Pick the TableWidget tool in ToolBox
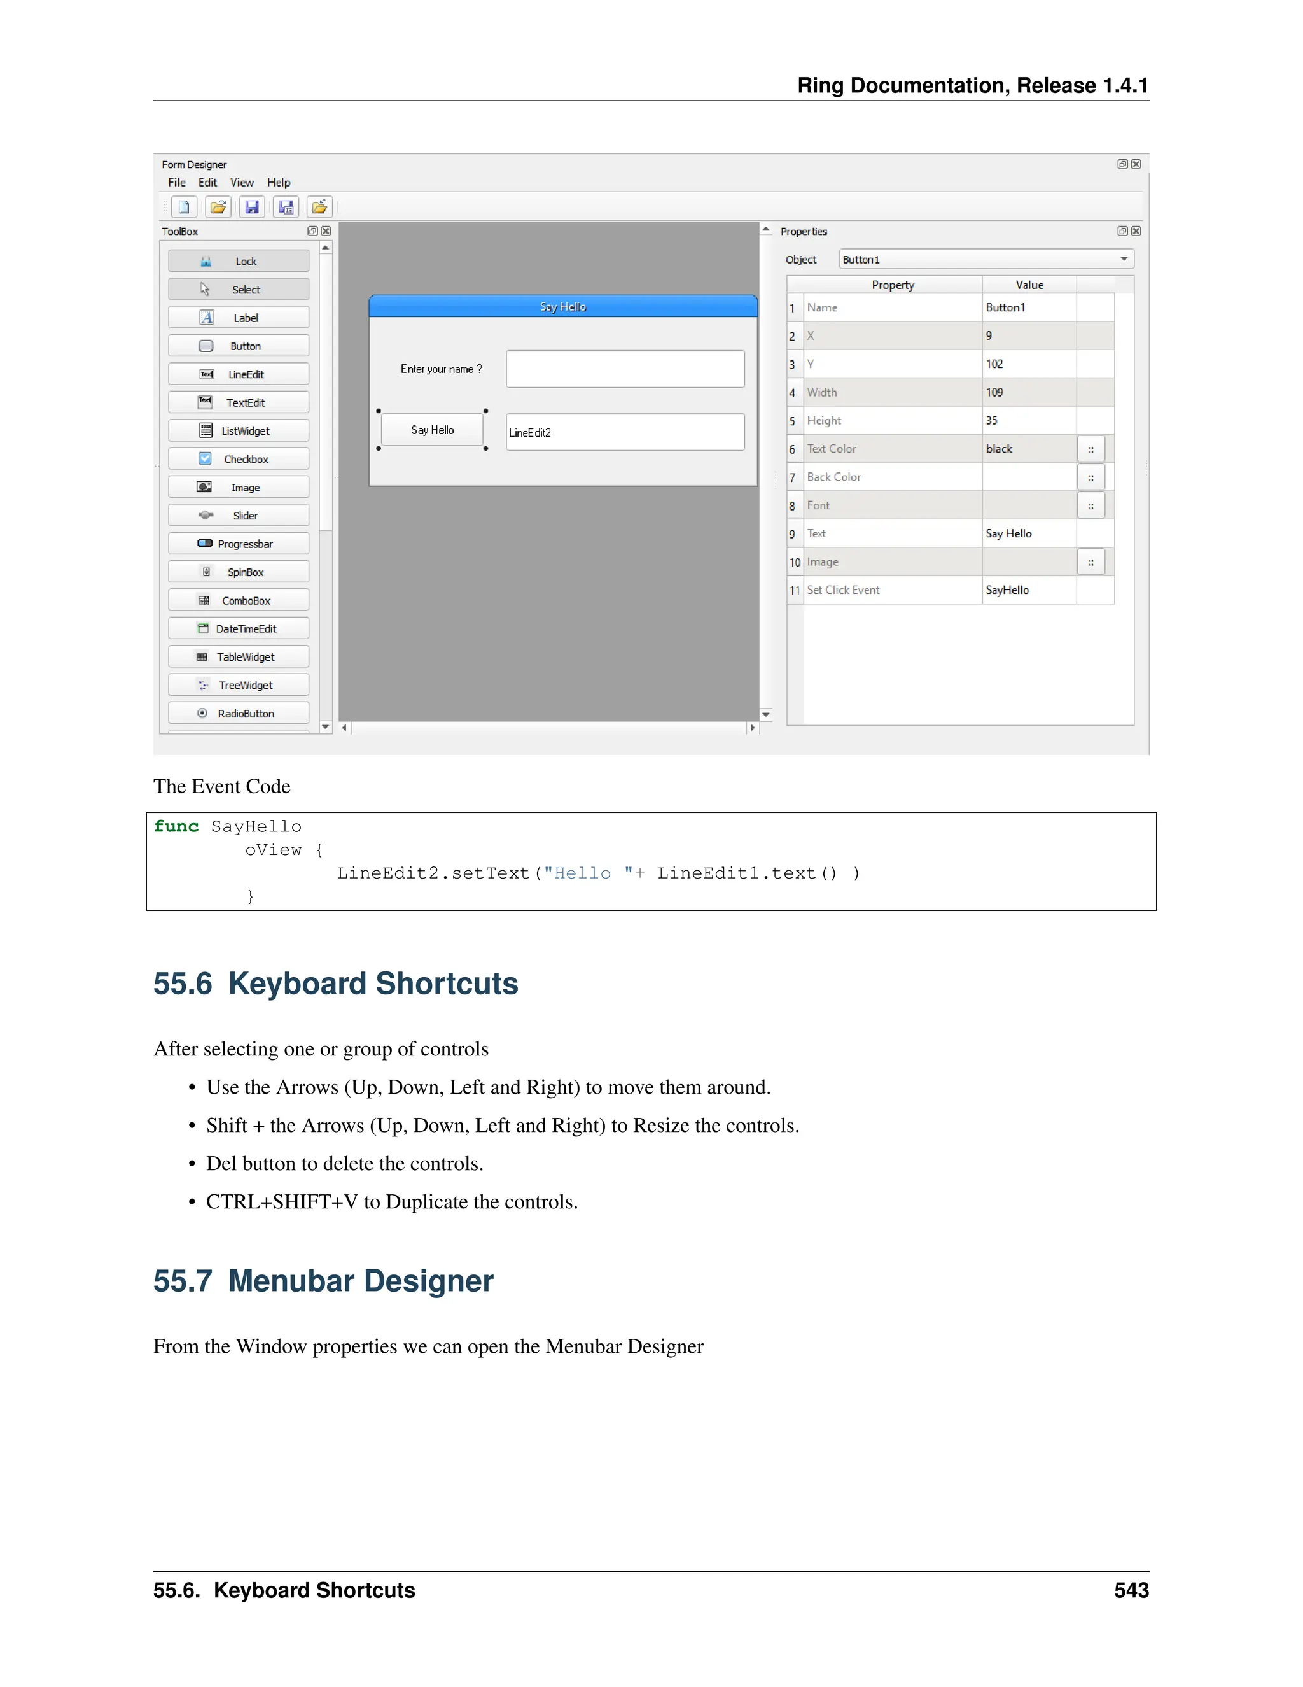 coord(239,656)
